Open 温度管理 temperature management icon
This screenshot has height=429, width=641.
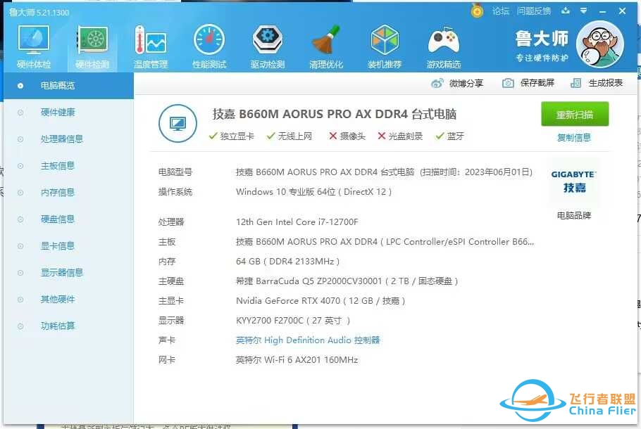tap(151, 46)
